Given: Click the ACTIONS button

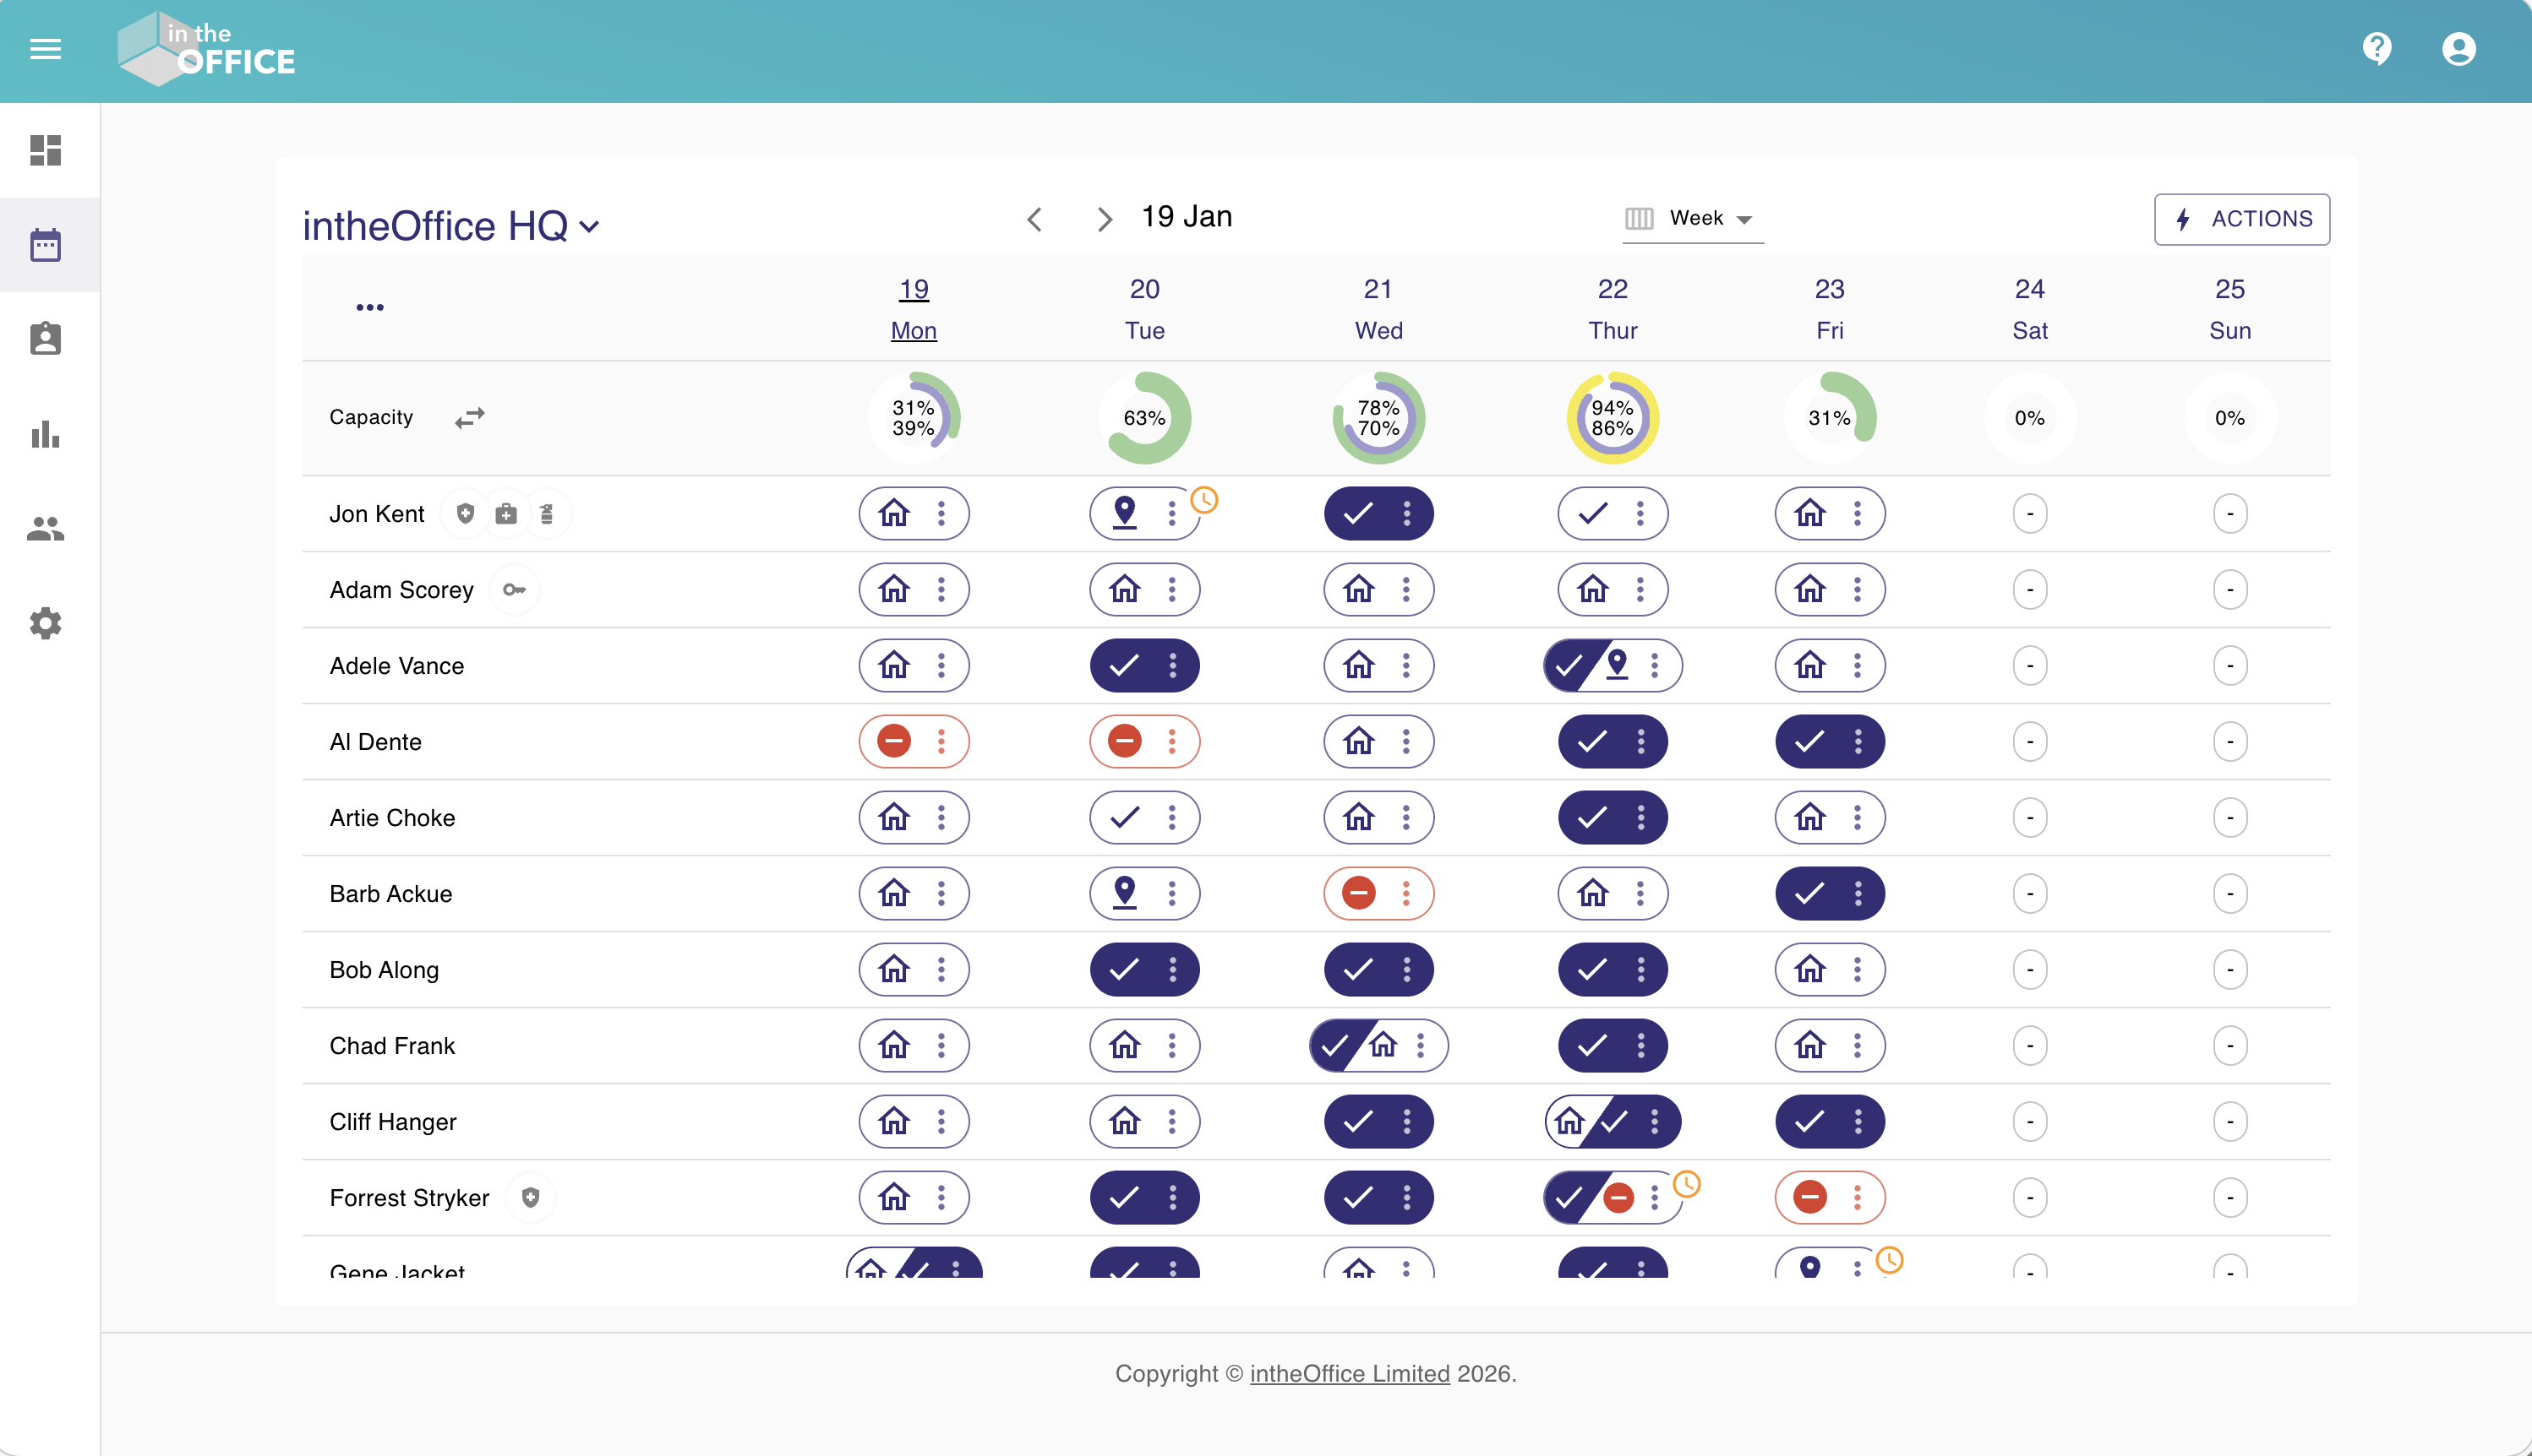Looking at the screenshot, I should coord(2241,219).
